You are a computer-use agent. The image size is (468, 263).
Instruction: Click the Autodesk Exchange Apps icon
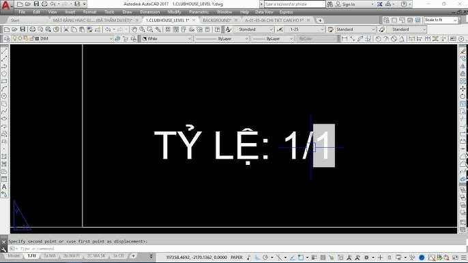pyautogui.click(x=379, y=4)
